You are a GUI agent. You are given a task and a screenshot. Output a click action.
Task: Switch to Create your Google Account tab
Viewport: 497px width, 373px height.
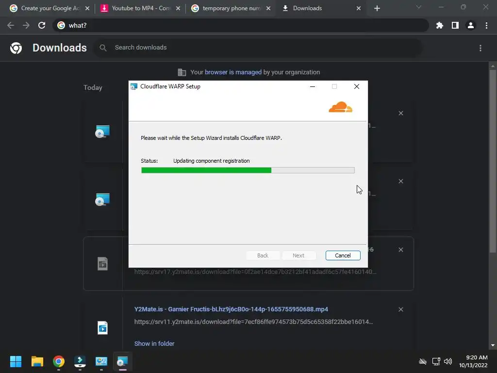point(45,8)
